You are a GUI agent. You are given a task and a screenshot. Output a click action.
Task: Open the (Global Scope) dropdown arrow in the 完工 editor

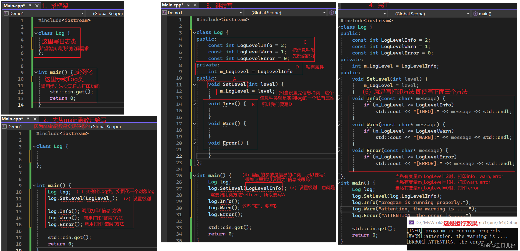pos(468,14)
